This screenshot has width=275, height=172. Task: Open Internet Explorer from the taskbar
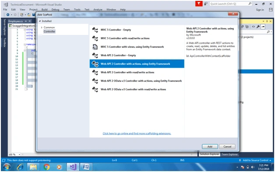click(x=20, y=167)
